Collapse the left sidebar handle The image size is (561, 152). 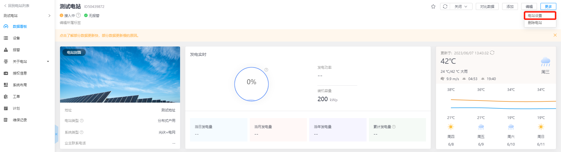pyautogui.click(x=56, y=134)
